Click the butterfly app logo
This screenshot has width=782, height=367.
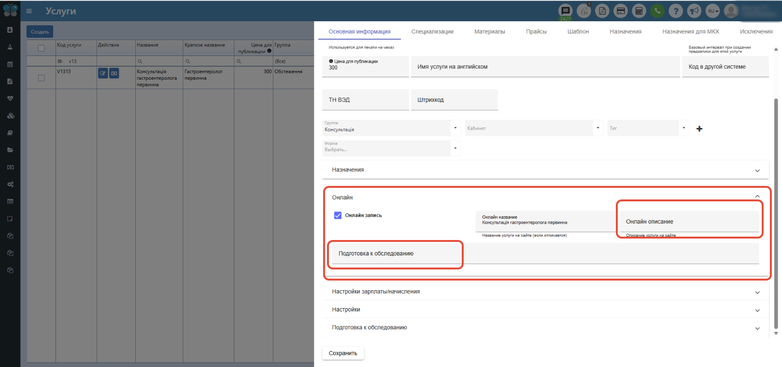tap(10, 10)
